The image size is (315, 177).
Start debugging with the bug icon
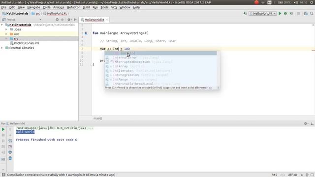pos(285,13)
